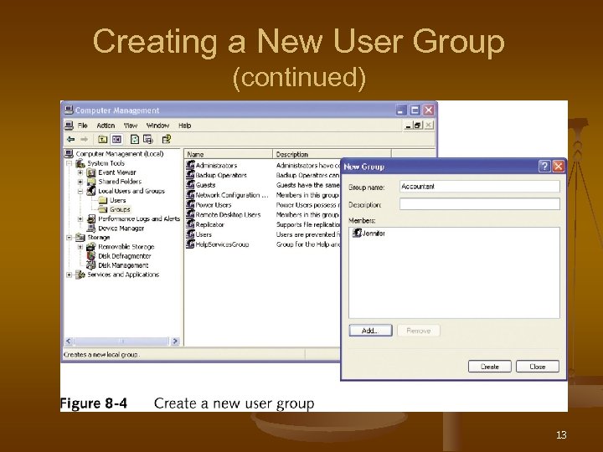Click the Power Users group icon
Screen dimensions: 603x452
[x=190, y=205]
